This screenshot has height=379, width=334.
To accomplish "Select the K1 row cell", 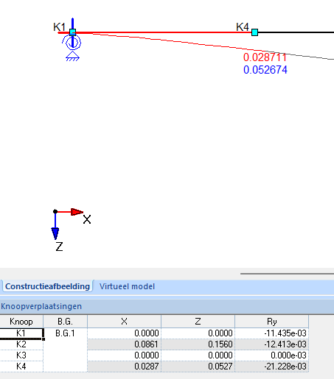I will tap(21, 333).
